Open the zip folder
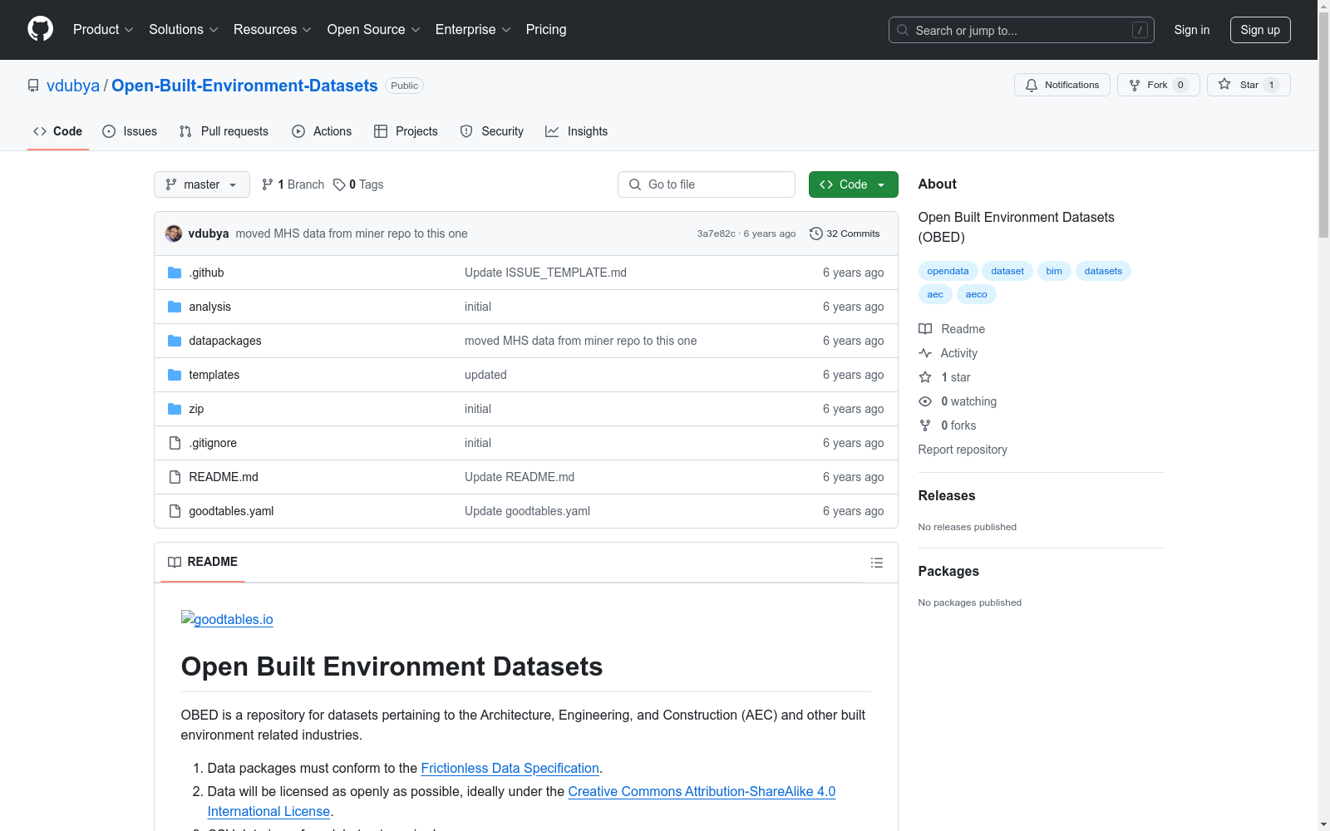Viewport: 1330px width, 831px height. click(x=196, y=409)
